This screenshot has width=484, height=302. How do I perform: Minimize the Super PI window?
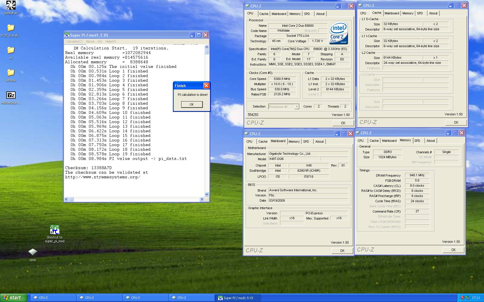(192, 35)
